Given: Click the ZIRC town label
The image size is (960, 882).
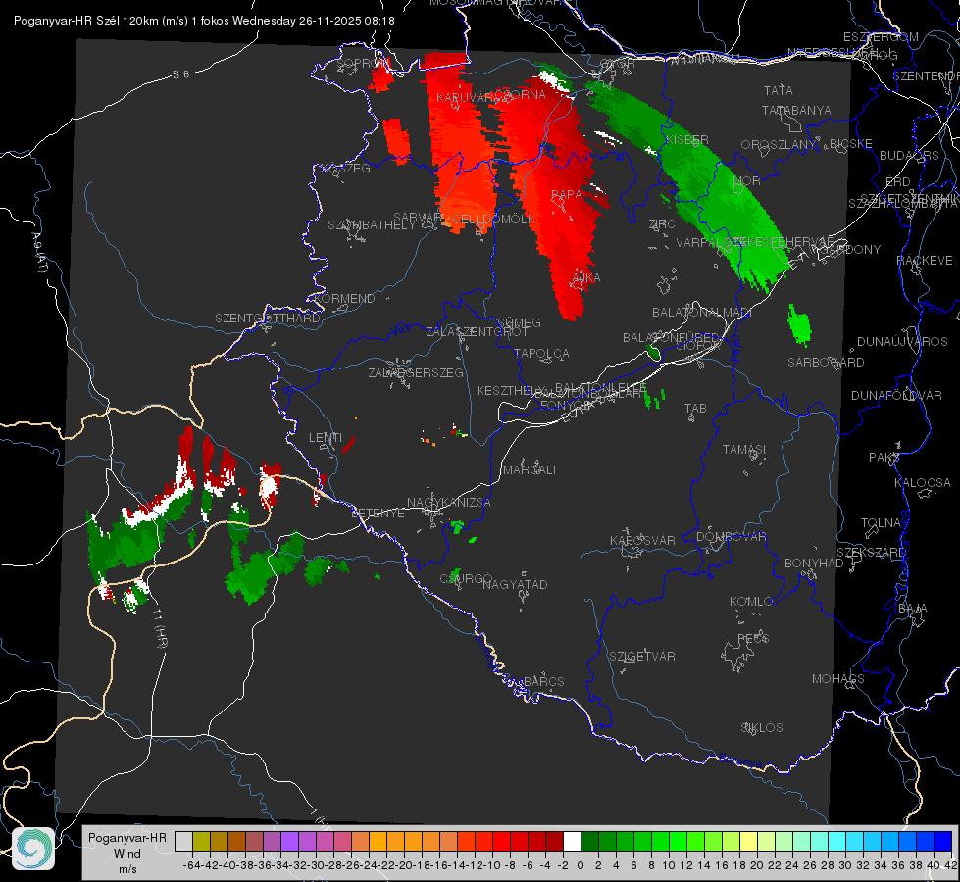Looking at the screenshot, I should tap(662, 224).
